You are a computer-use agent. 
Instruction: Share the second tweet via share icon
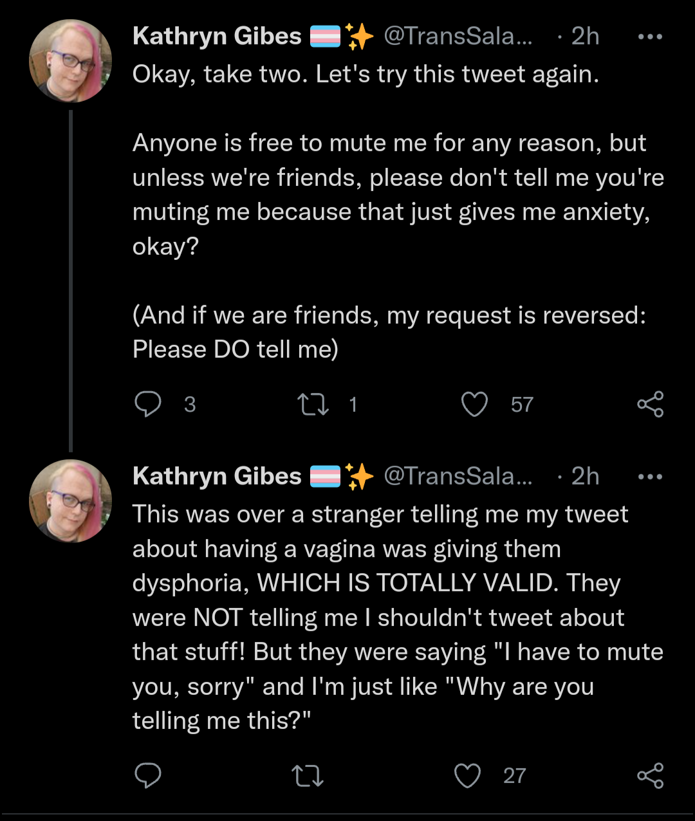(650, 775)
